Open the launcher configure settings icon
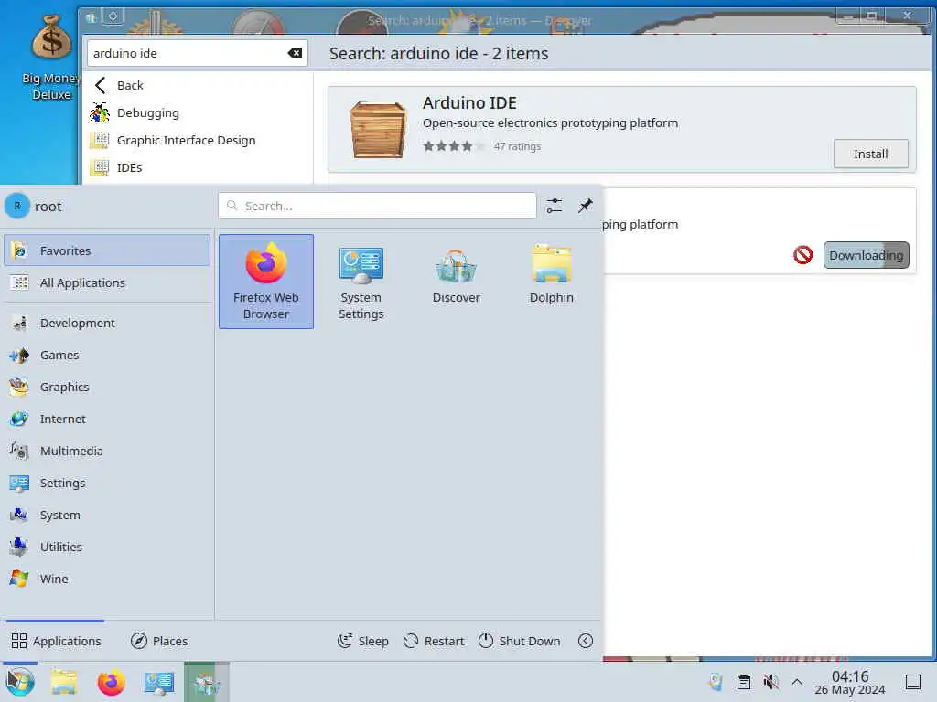The image size is (937, 702). [x=554, y=206]
